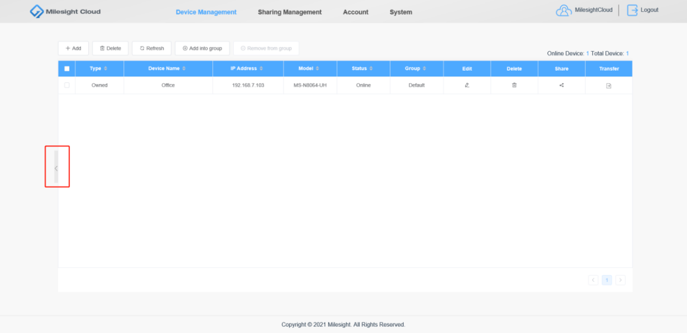The width and height of the screenshot is (687, 333).
Task: Open the MilesightCloud account cloud icon
Action: click(564, 11)
